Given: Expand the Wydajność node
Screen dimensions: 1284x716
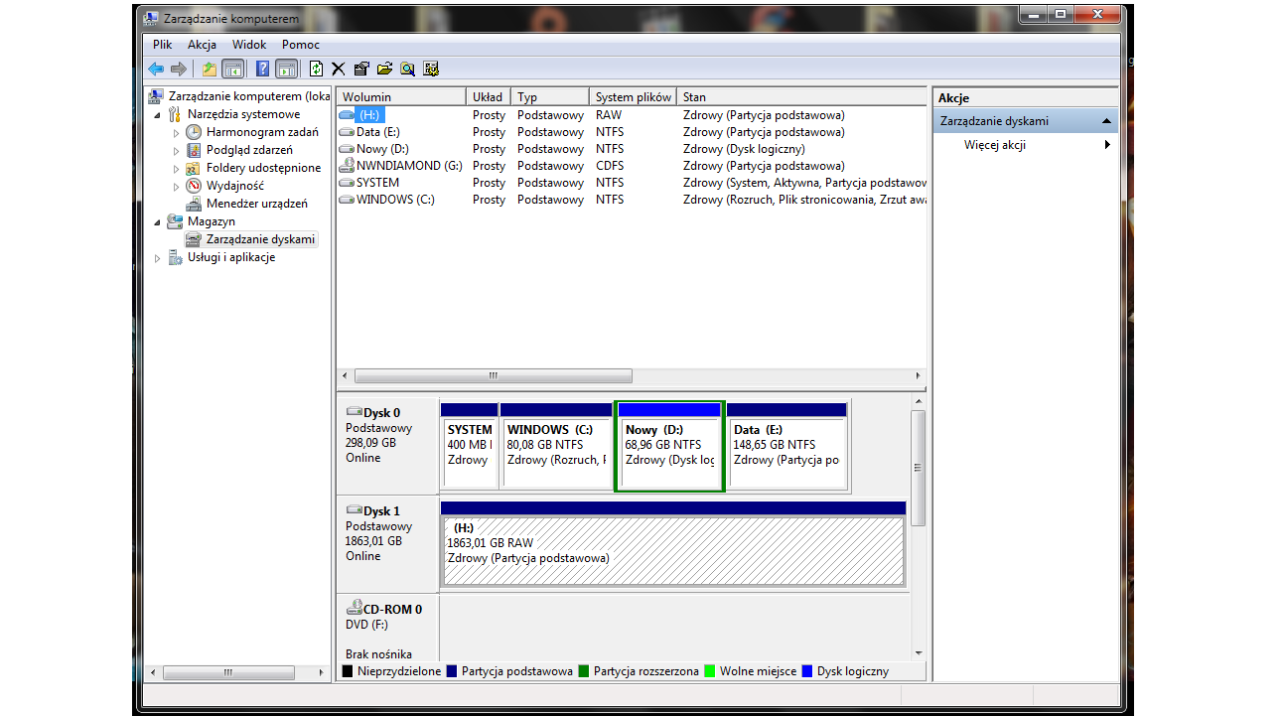Looking at the screenshot, I should (177, 187).
